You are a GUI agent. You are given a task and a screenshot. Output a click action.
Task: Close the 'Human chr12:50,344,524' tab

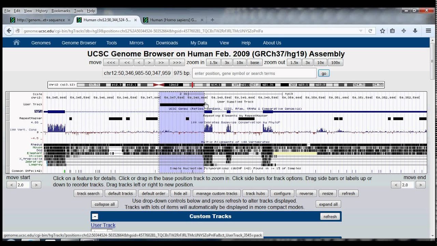tap(136, 20)
